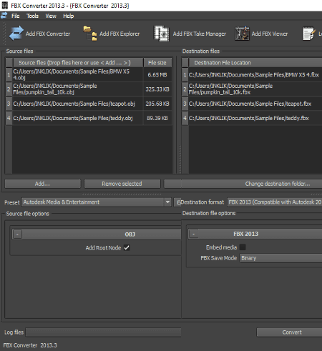The height and width of the screenshot is (351, 322).
Task: Click the 325.33 KB file size cell
Action: tap(157, 89)
